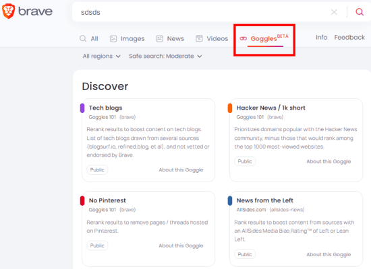Open the Tech blogs goggle title

pos(105,108)
